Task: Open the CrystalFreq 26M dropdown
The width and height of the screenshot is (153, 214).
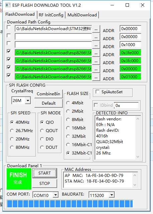Action: (28, 101)
